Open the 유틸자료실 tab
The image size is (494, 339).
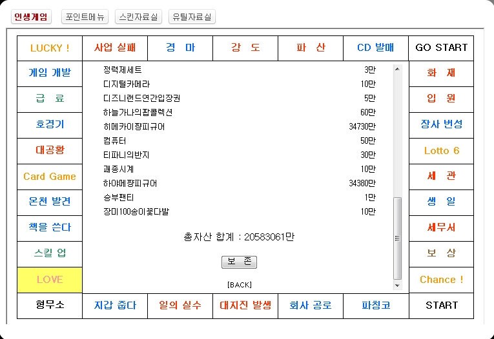[x=192, y=17]
